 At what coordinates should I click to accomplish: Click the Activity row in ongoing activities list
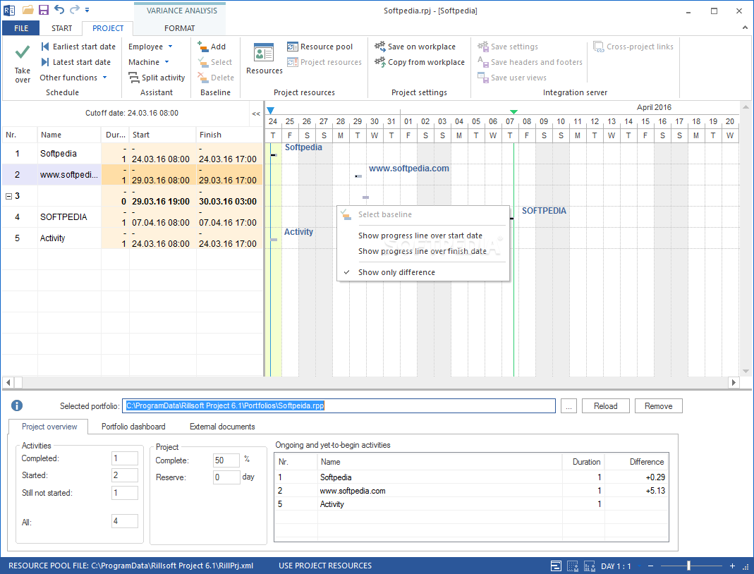(470, 504)
